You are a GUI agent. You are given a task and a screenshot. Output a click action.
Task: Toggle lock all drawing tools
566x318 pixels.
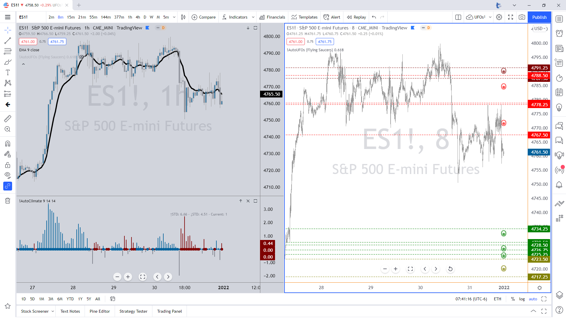(x=8, y=165)
